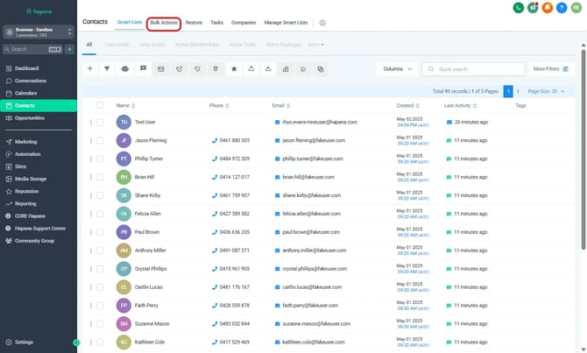The image size is (587, 353).
Task: Click the WhatsApp icon in toolbar
Action: 304,68
